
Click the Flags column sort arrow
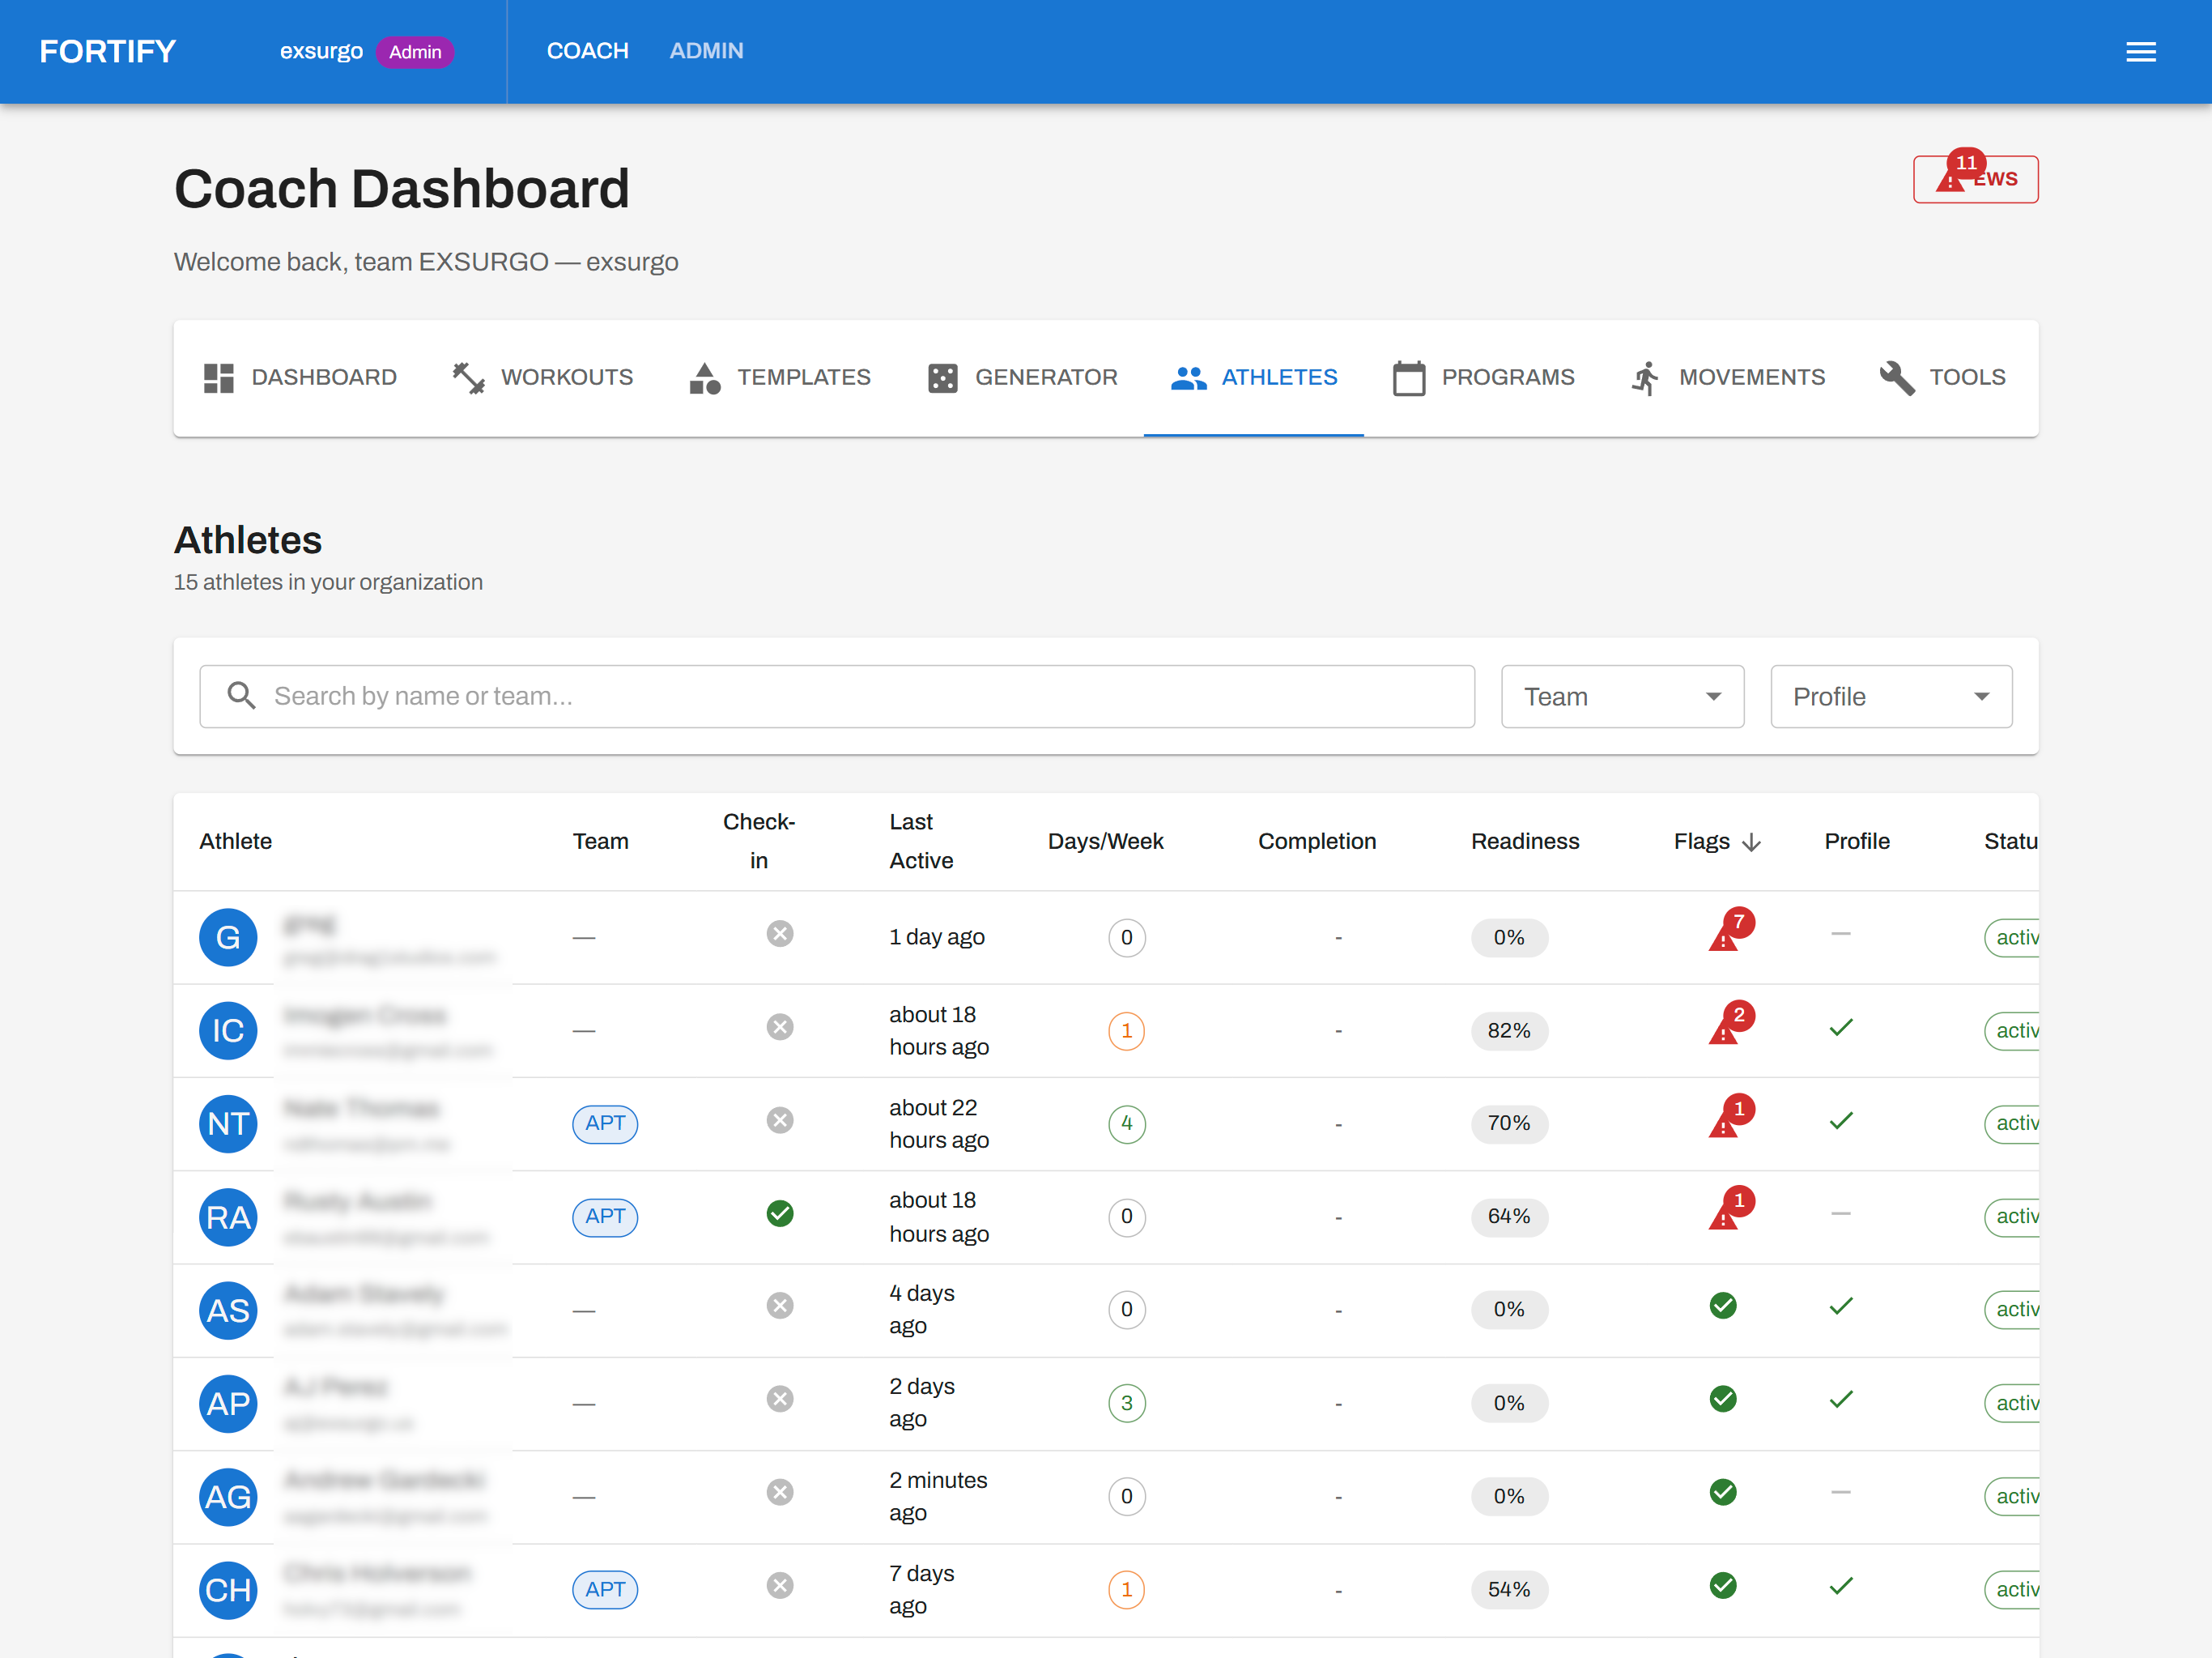(1752, 842)
